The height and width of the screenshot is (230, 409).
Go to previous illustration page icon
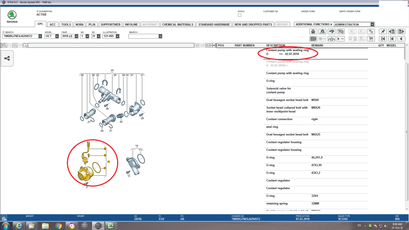pyautogui.click(x=392, y=31)
